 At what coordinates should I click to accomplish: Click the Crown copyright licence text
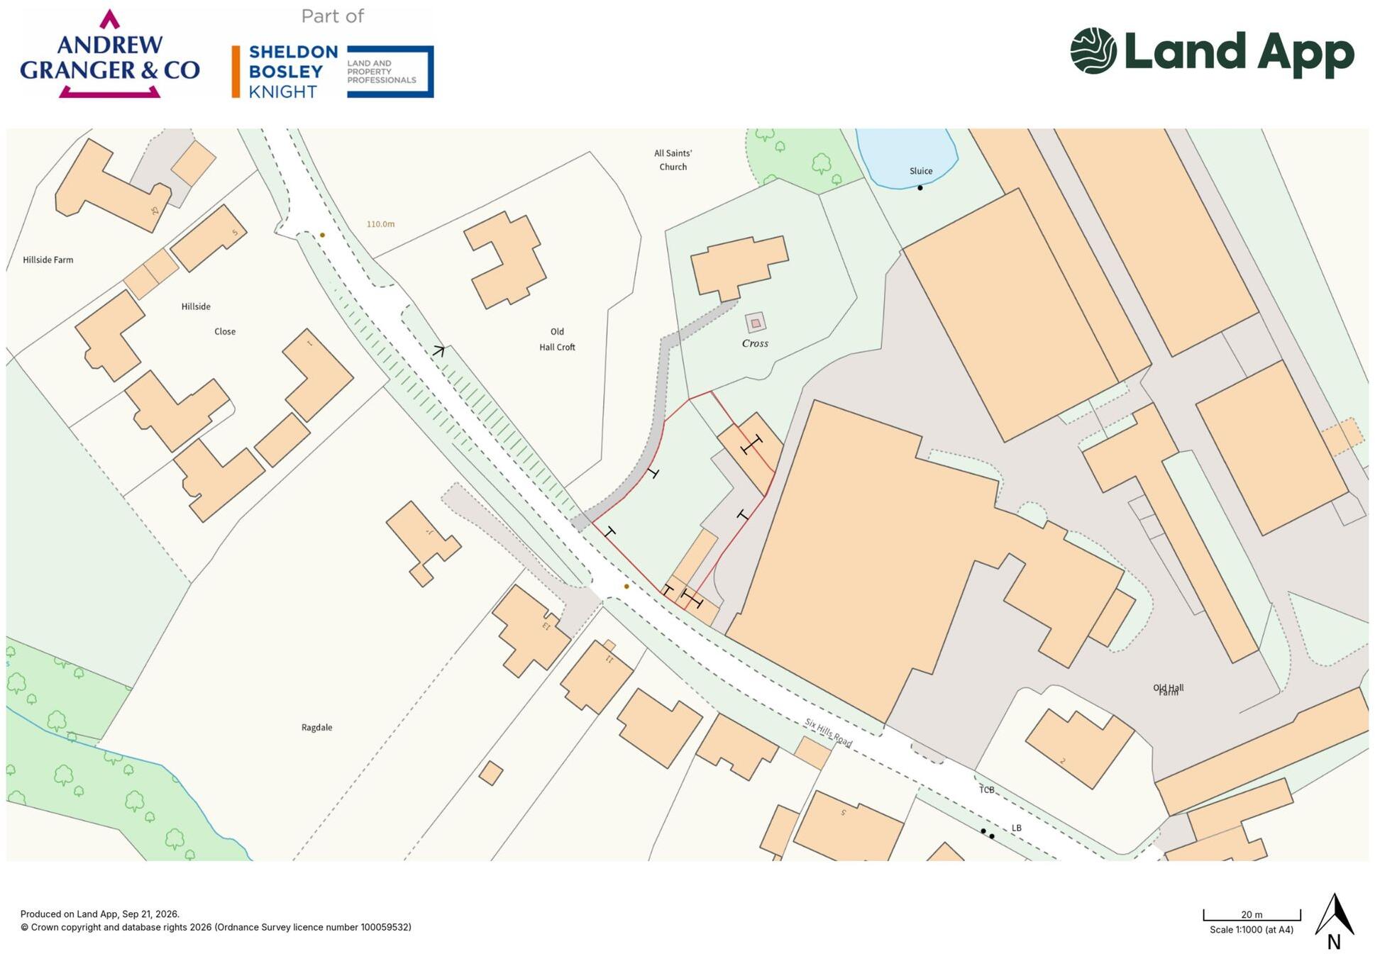click(216, 927)
